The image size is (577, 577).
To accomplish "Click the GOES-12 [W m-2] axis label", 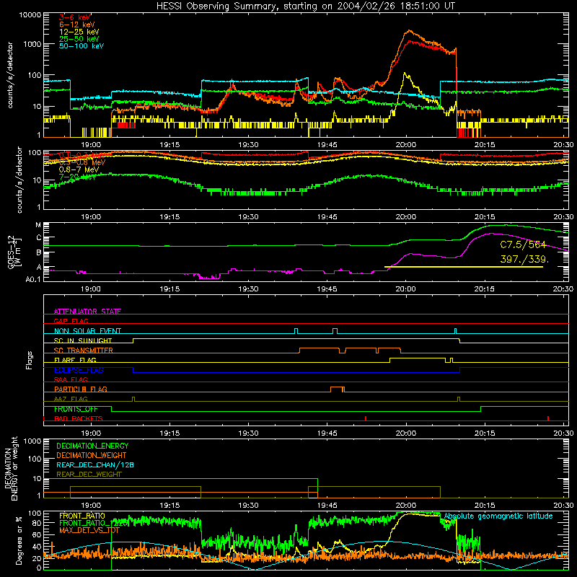I will click(14, 252).
